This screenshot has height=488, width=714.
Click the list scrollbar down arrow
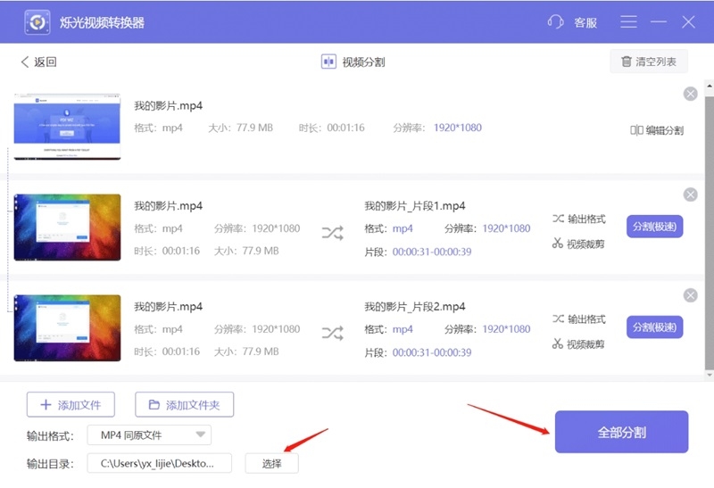710,375
